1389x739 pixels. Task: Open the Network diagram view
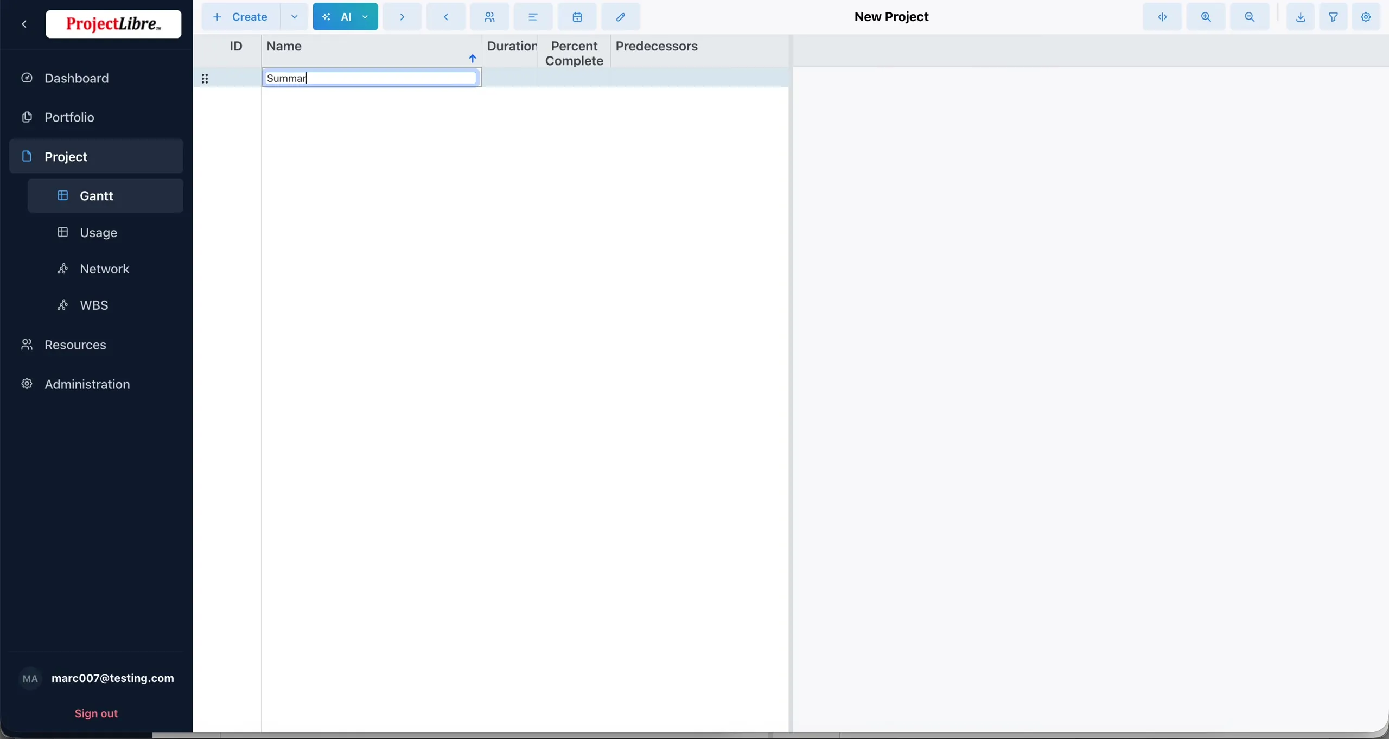[x=105, y=269]
